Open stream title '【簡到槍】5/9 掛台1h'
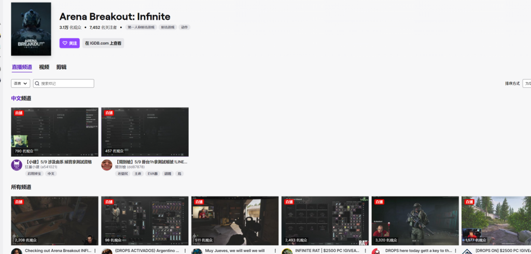531x254 pixels. pyautogui.click(x=151, y=162)
